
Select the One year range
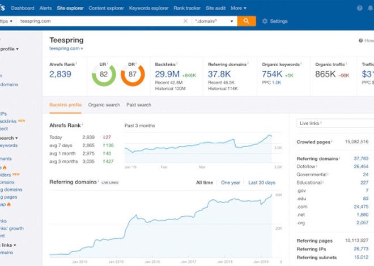231,183
